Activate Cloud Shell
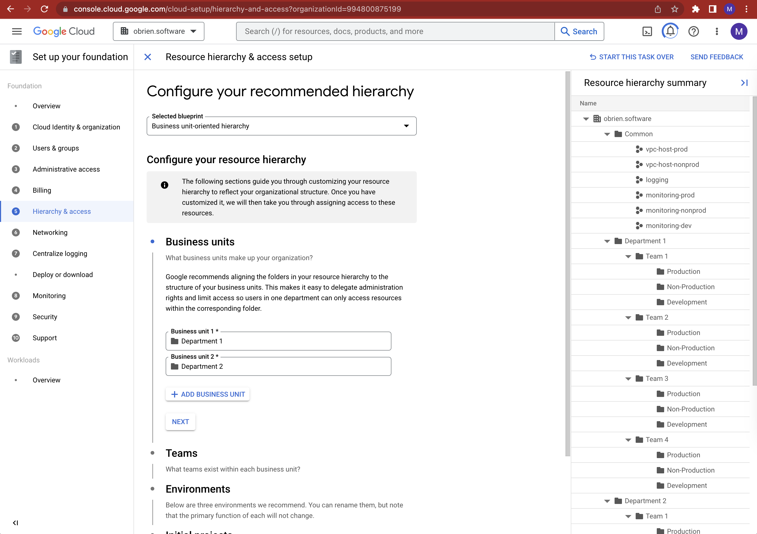Screen dimensions: 757x534 647,31
